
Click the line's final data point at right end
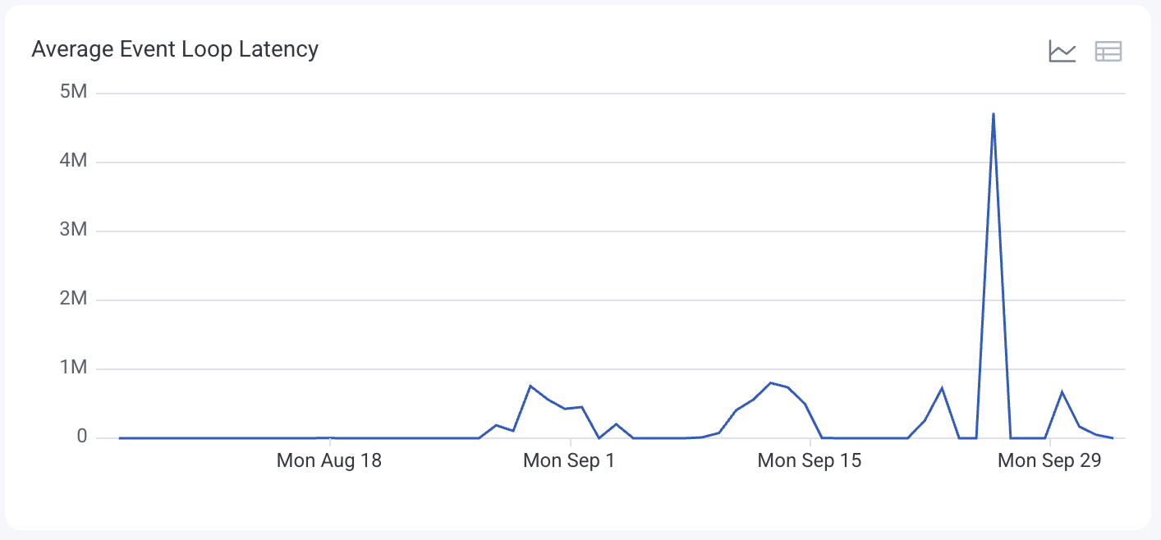coord(1113,437)
